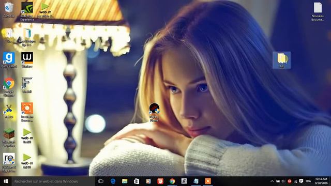Select the NVIDIA GeForce Experience shortcut

point(27,11)
